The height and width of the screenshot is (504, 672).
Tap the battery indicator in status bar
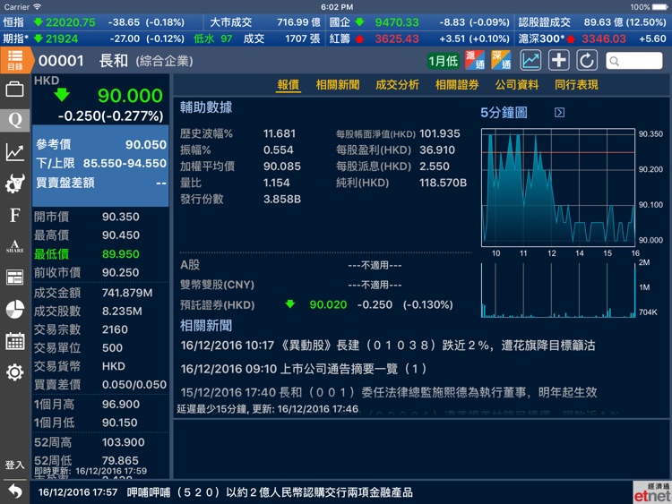click(659, 7)
